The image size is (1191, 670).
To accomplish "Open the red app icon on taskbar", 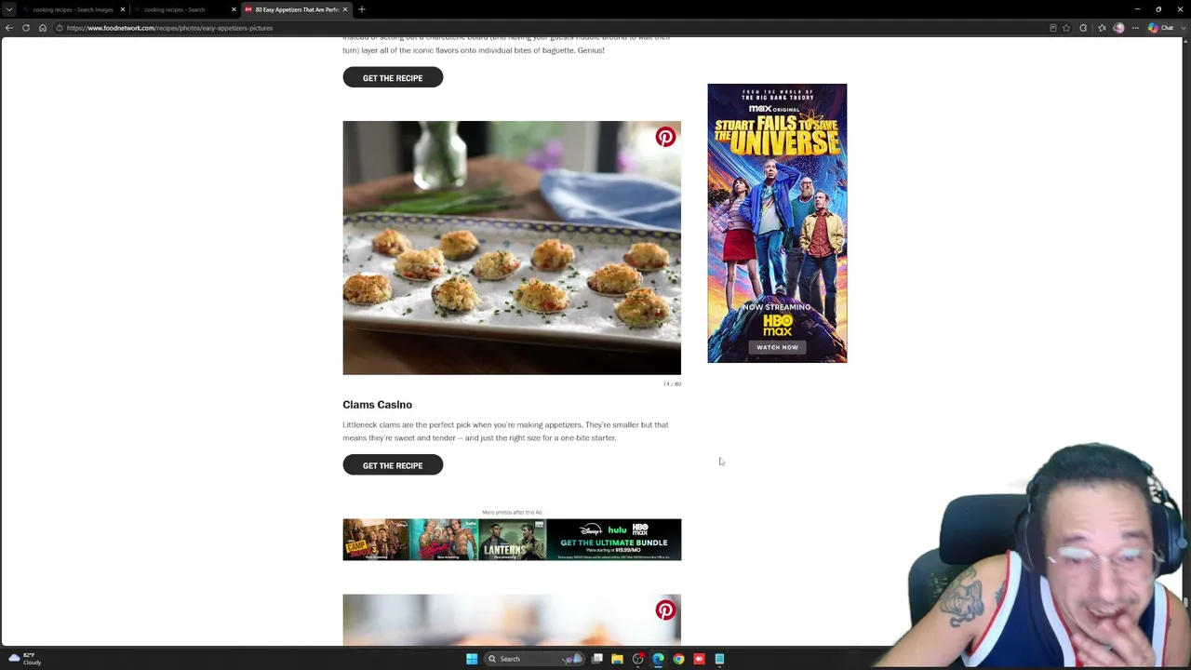I will point(699,659).
